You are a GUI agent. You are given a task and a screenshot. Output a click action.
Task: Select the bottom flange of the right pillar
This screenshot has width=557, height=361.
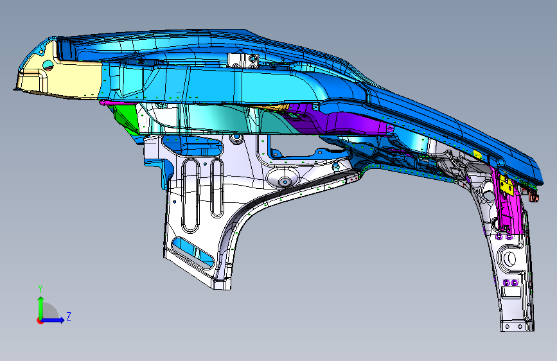pyautogui.click(x=517, y=326)
